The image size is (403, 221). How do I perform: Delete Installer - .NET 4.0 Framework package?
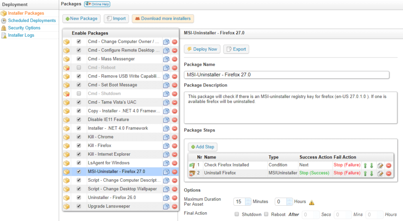(174, 129)
